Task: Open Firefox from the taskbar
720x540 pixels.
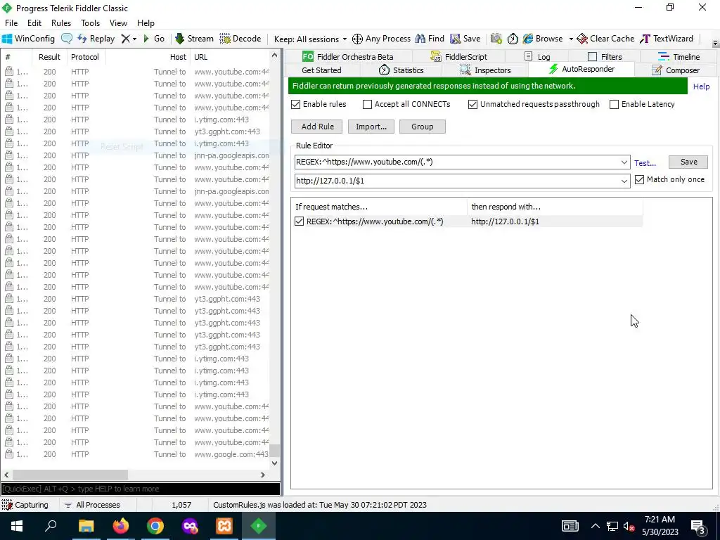Action: click(x=121, y=526)
